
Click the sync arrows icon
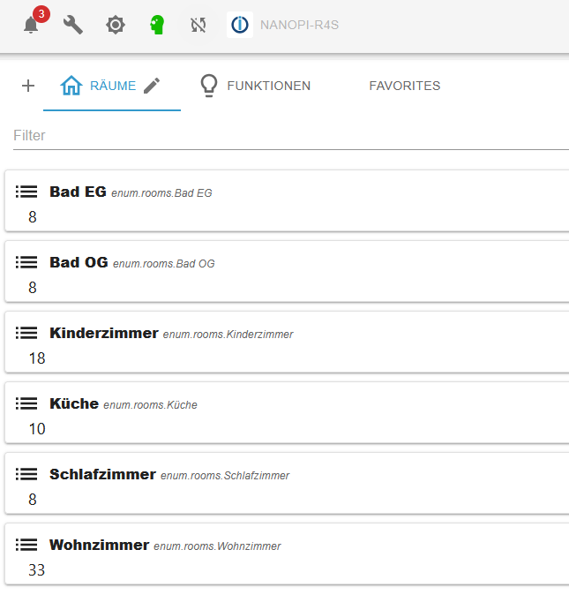(x=198, y=25)
